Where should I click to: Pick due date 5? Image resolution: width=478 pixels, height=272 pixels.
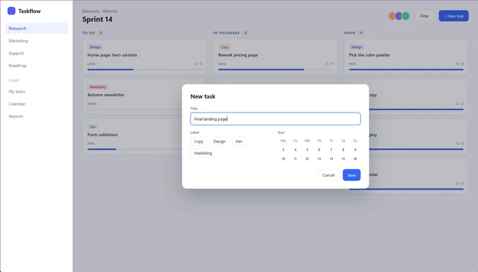pyautogui.click(x=307, y=149)
